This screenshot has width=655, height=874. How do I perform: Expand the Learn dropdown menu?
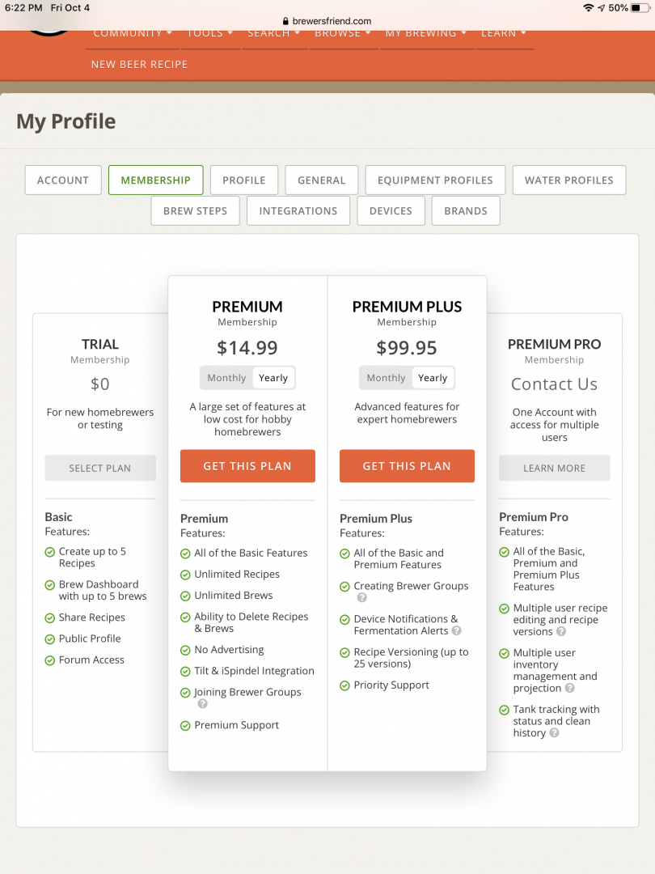tap(504, 34)
